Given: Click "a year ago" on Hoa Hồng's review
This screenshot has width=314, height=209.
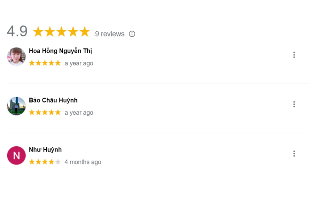Looking at the screenshot, I should point(79,63).
